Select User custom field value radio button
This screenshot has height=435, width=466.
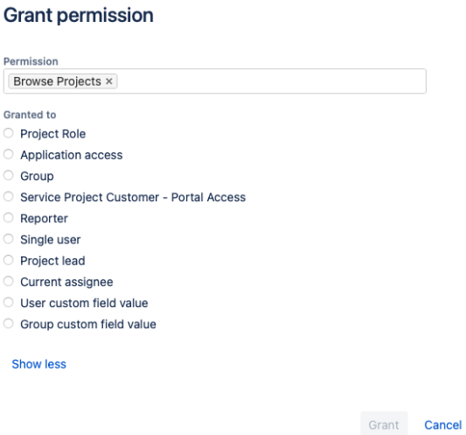(x=9, y=302)
